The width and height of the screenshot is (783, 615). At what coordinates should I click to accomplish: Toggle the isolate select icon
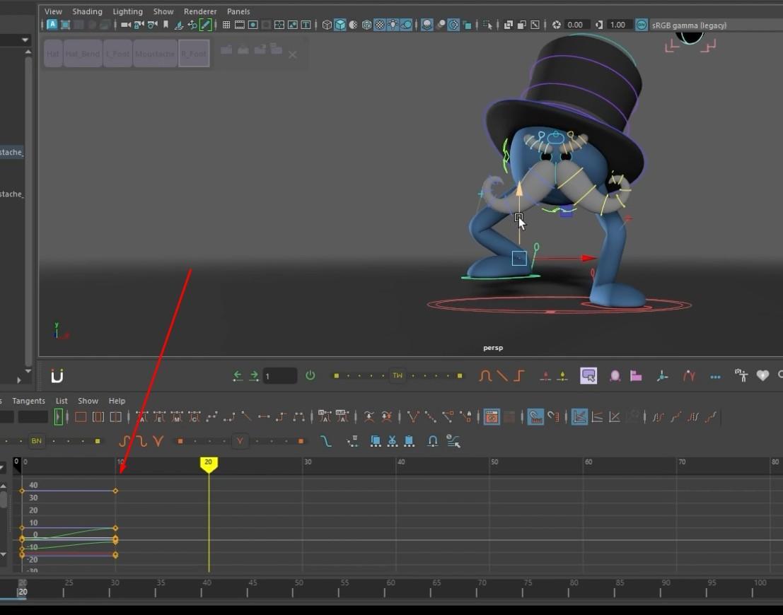(487, 25)
